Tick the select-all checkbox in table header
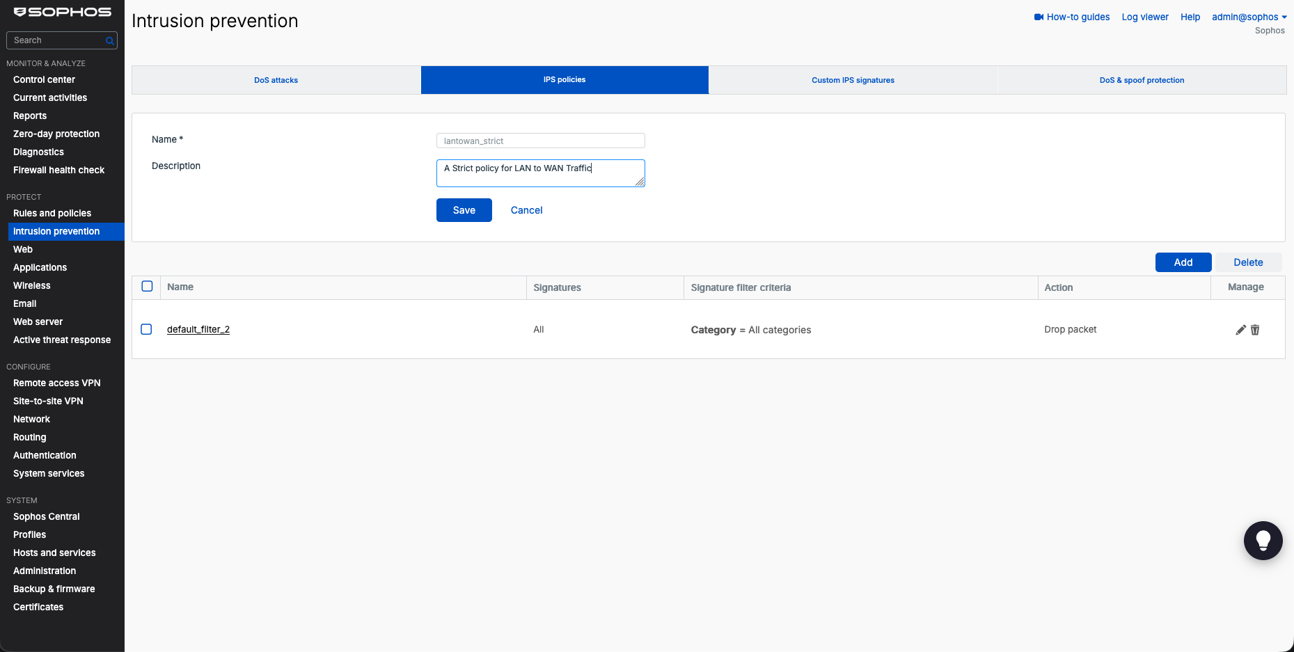This screenshot has height=652, width=1294. tap(147, 286)
